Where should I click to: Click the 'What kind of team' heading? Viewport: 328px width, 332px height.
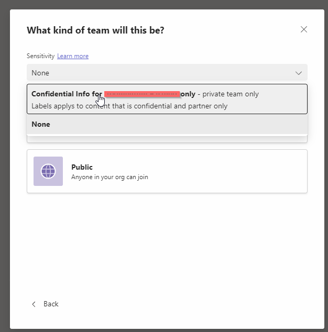(x=95, y=30)
